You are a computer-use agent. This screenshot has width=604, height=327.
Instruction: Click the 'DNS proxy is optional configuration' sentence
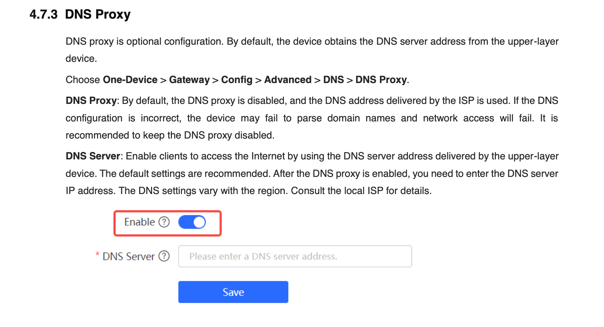(x=145, y=41)
